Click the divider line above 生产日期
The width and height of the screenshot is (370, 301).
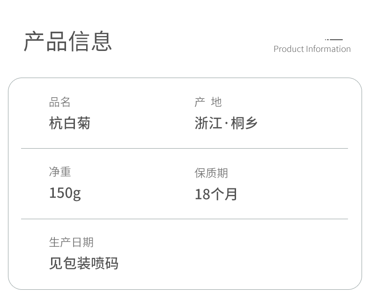[x=185, y=219]
